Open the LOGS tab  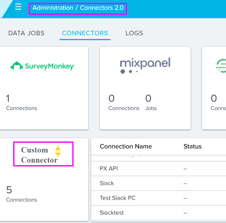pos(134,33)
